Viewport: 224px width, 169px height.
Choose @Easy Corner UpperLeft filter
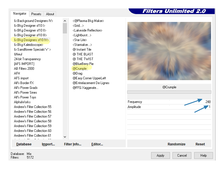point(89,78)
